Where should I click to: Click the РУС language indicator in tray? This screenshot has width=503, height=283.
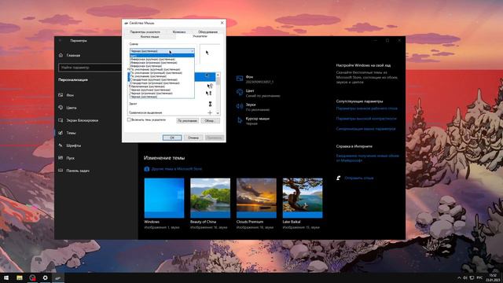(x=479, y=277)
